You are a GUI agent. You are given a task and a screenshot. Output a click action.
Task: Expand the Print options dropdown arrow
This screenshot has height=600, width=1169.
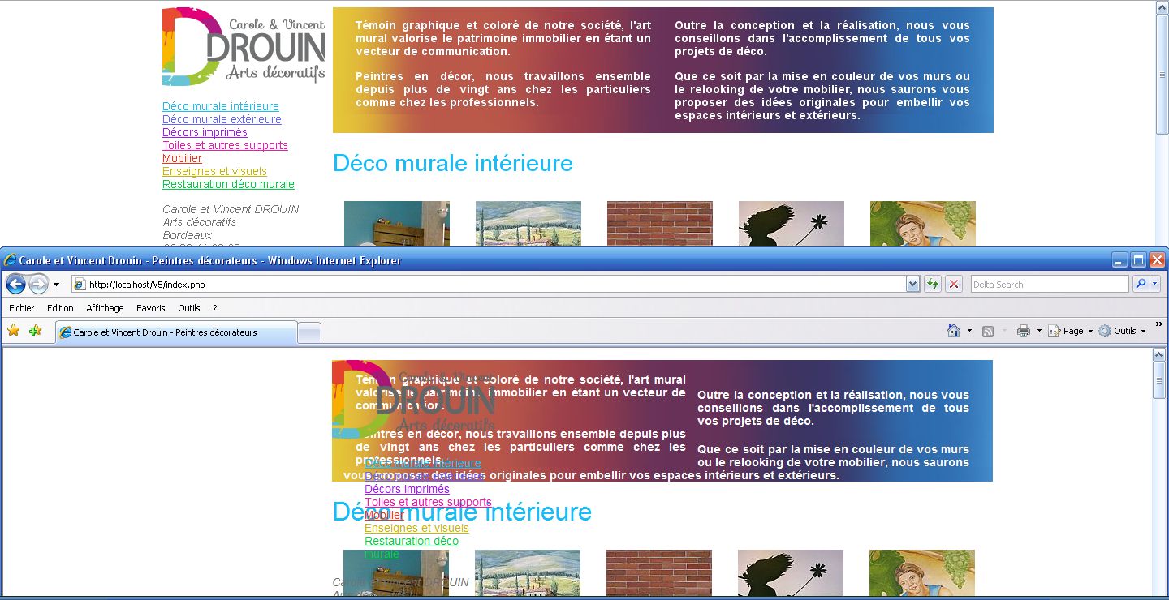(x=1039, y=331)
